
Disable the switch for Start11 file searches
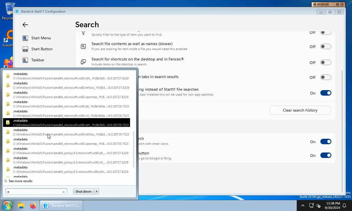(x=326, y=93)
